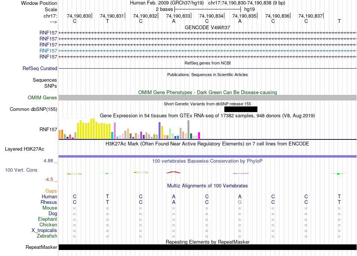The image size is (357, 256).
Task: Open the Layered H3K27Ac track label
Action: tap(24, 149)
